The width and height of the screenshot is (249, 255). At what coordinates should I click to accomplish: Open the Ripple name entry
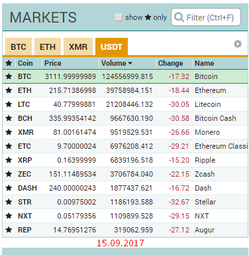point(205,160)
